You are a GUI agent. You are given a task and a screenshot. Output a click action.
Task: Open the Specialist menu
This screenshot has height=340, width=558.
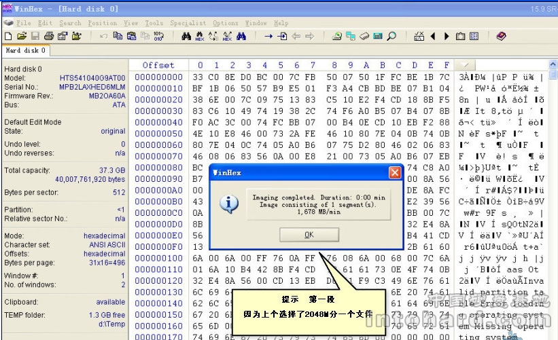[188, 23]
